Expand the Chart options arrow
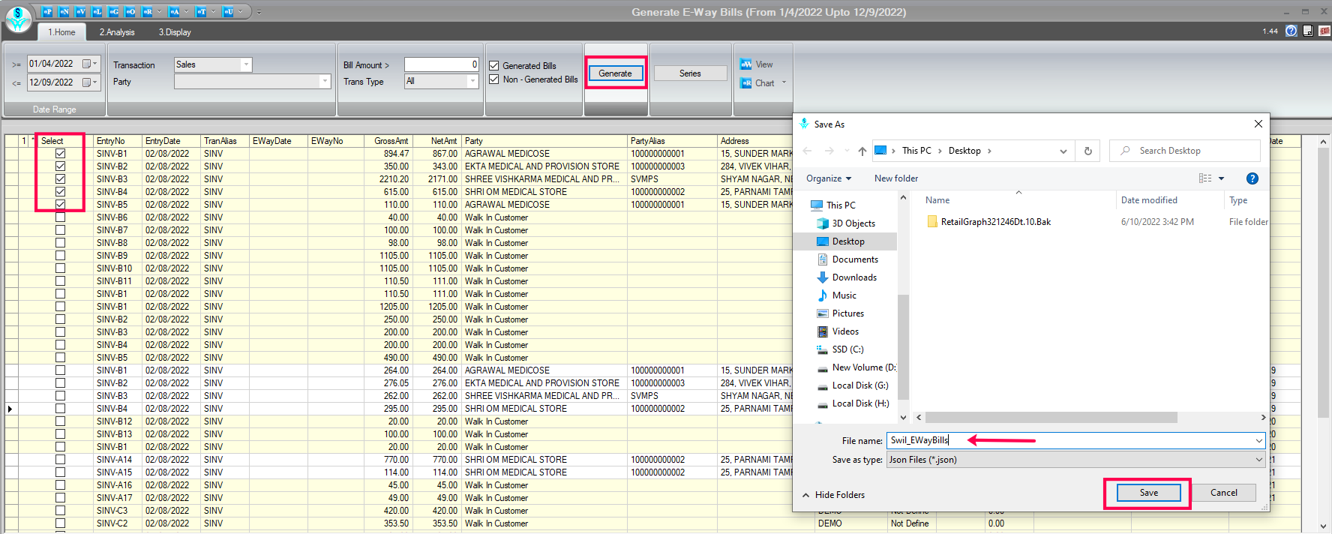 [x=784, y=82]
